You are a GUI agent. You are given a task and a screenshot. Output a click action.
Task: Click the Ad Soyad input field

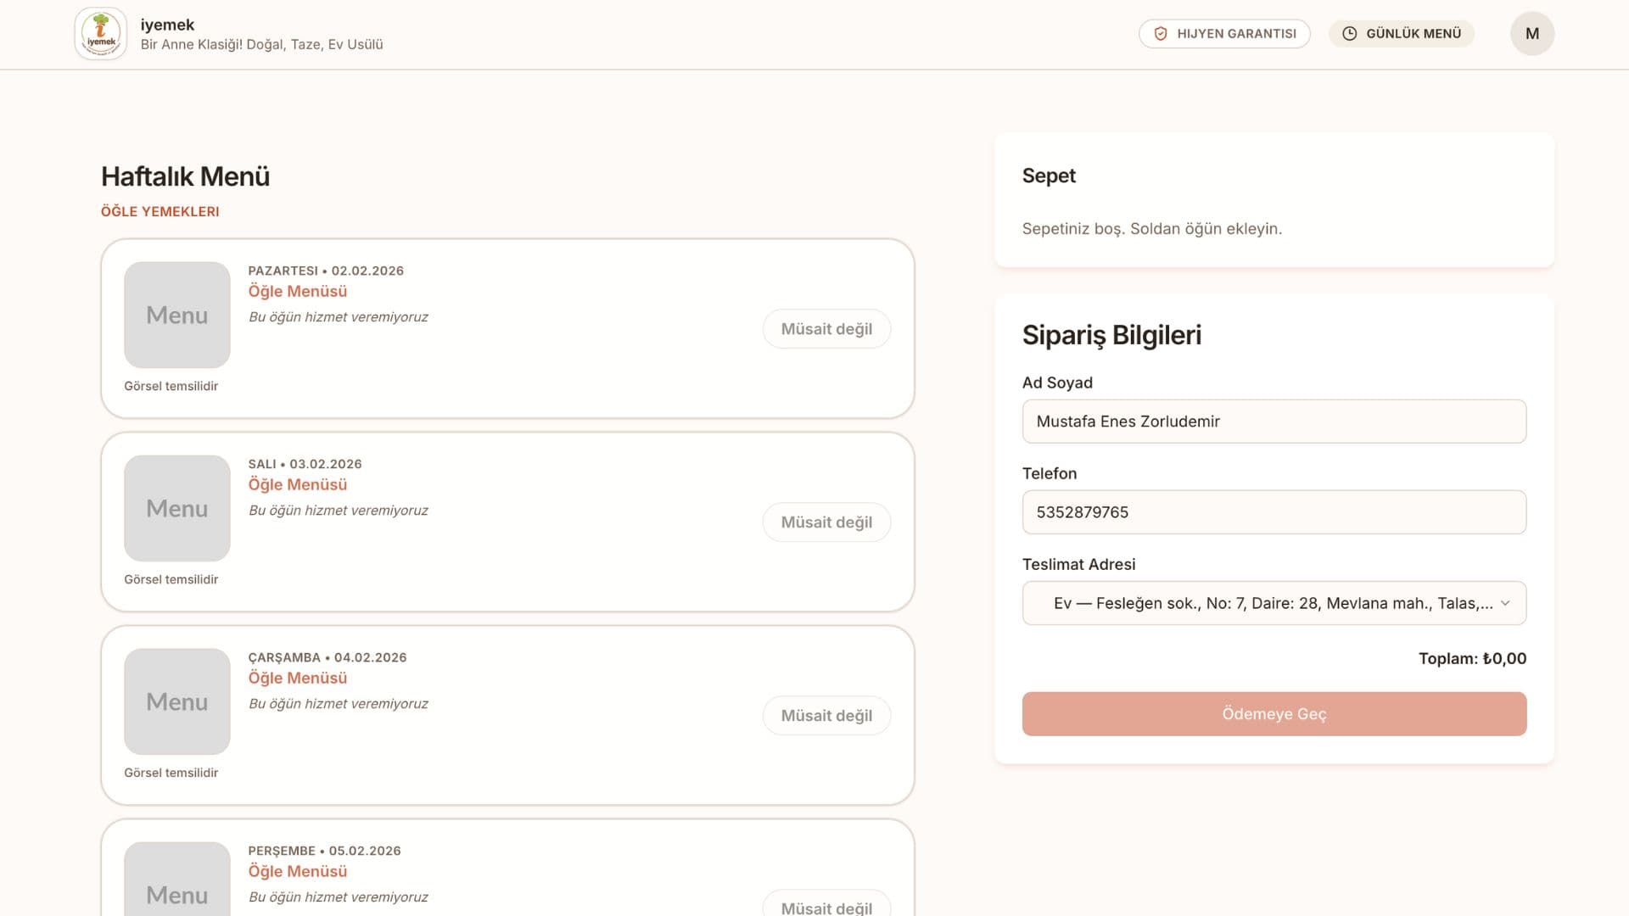click(x=1274, y=422)
